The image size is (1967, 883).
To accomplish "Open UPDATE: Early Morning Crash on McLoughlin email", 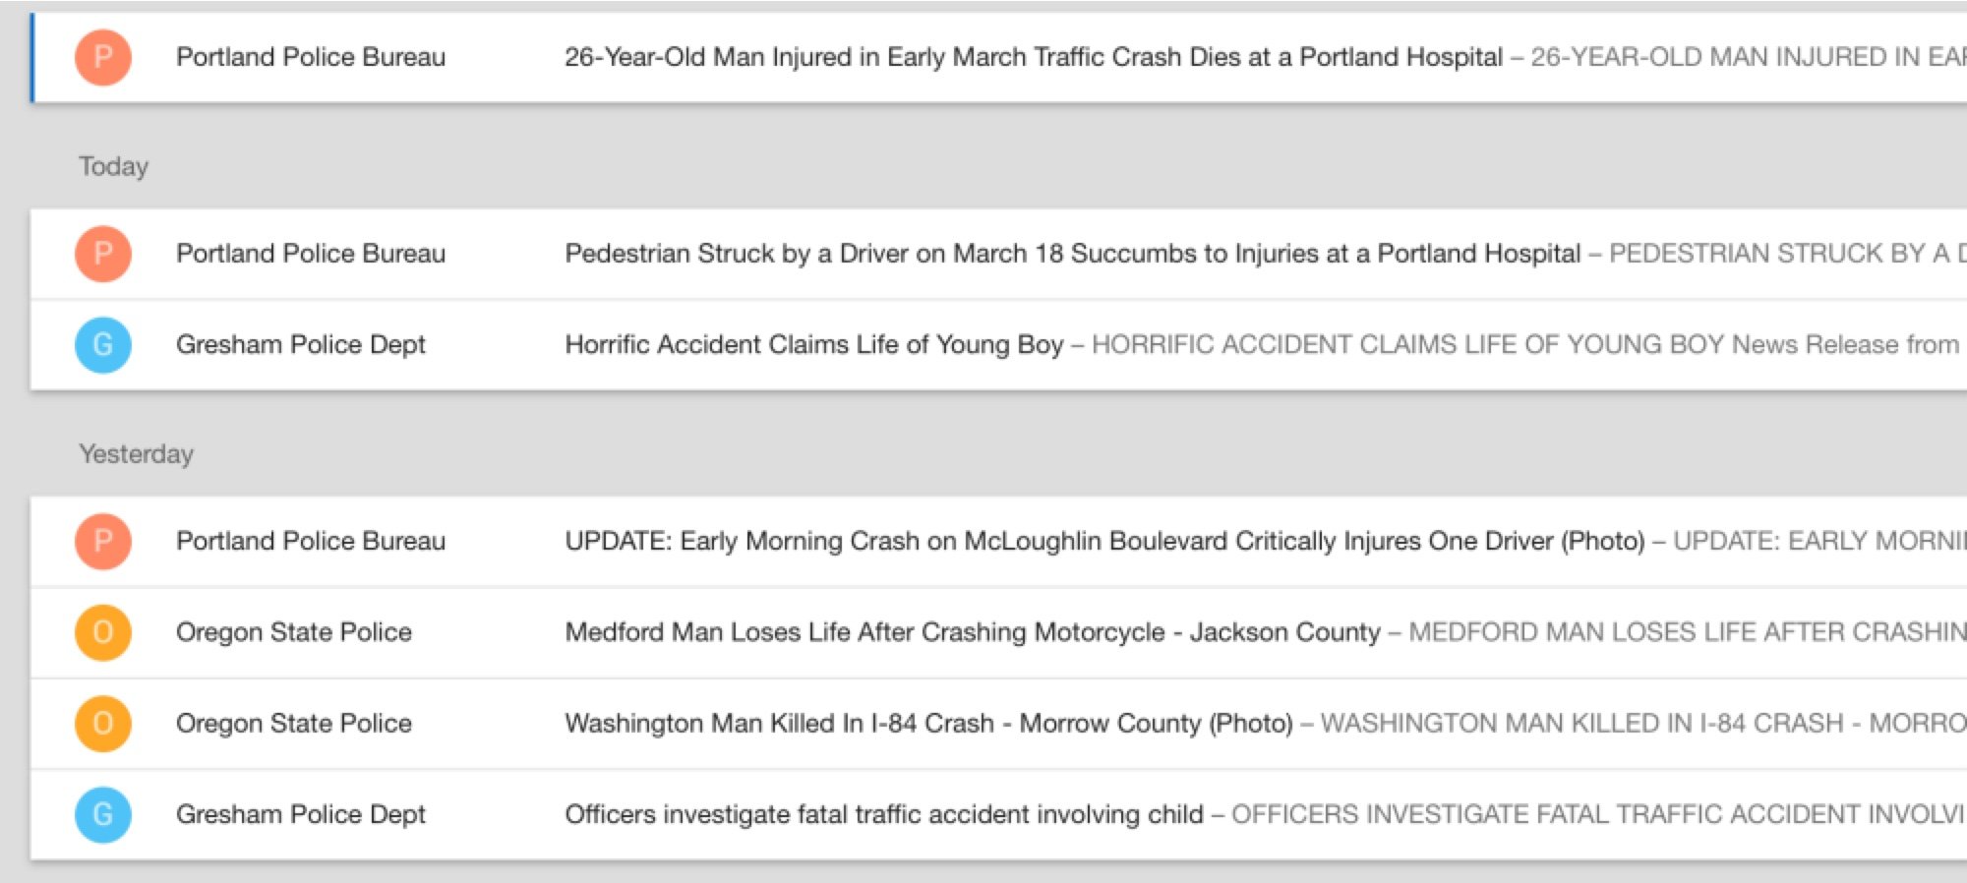I will [998, 541].
